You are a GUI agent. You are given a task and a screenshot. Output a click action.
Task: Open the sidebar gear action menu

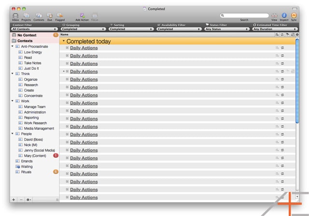pos(28,200)
